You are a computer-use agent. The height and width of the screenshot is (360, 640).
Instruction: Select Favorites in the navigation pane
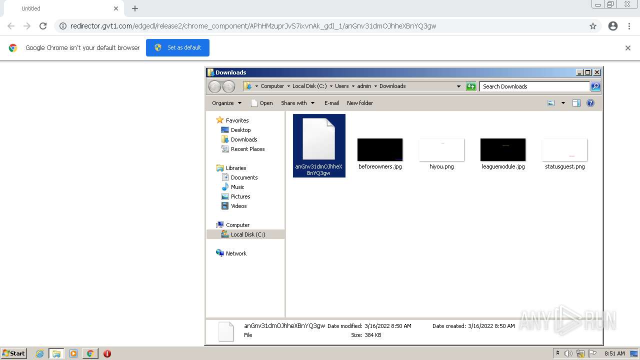coord(237,120)
